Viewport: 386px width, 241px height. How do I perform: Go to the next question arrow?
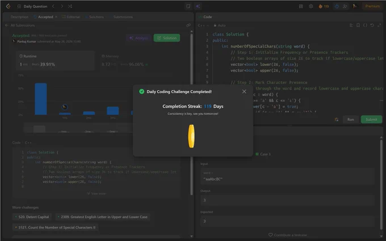pyautogui.click(x=62, y=6)
